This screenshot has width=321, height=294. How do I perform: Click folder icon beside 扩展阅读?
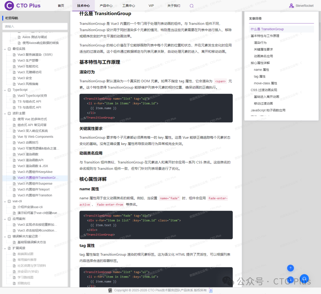click(x=9, y=248)
